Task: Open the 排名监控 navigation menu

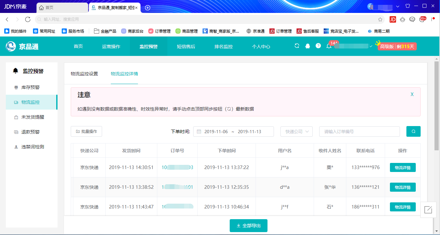Action: (224, 46)
